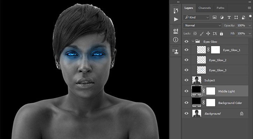The height and width of the screenshot is (139, 253).
Task: Click the Eyes_Glow_3 layer thumbnail
Action: [201, 70]
